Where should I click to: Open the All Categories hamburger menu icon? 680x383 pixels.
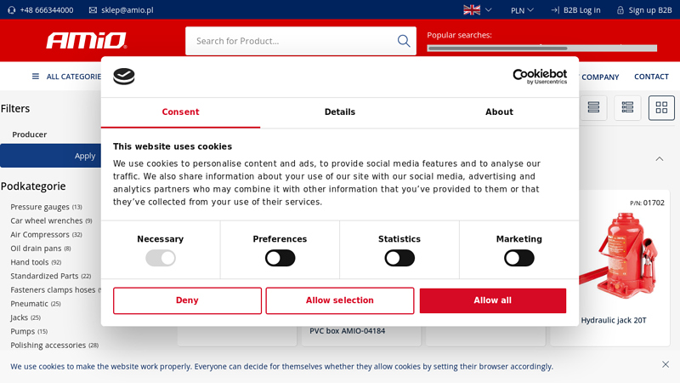[x=36, y=77]
